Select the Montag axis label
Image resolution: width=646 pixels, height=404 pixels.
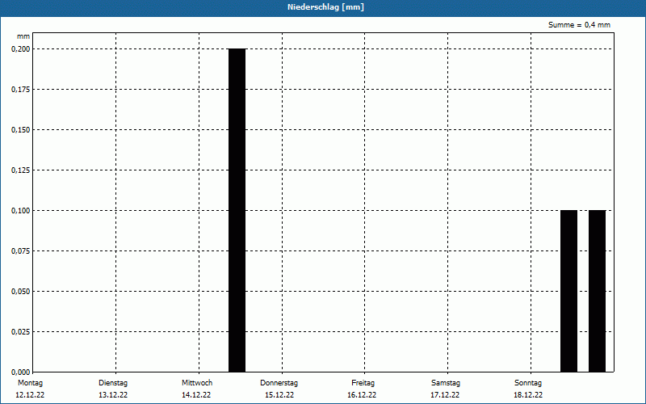pyautogui.click(x=30, y=383)
